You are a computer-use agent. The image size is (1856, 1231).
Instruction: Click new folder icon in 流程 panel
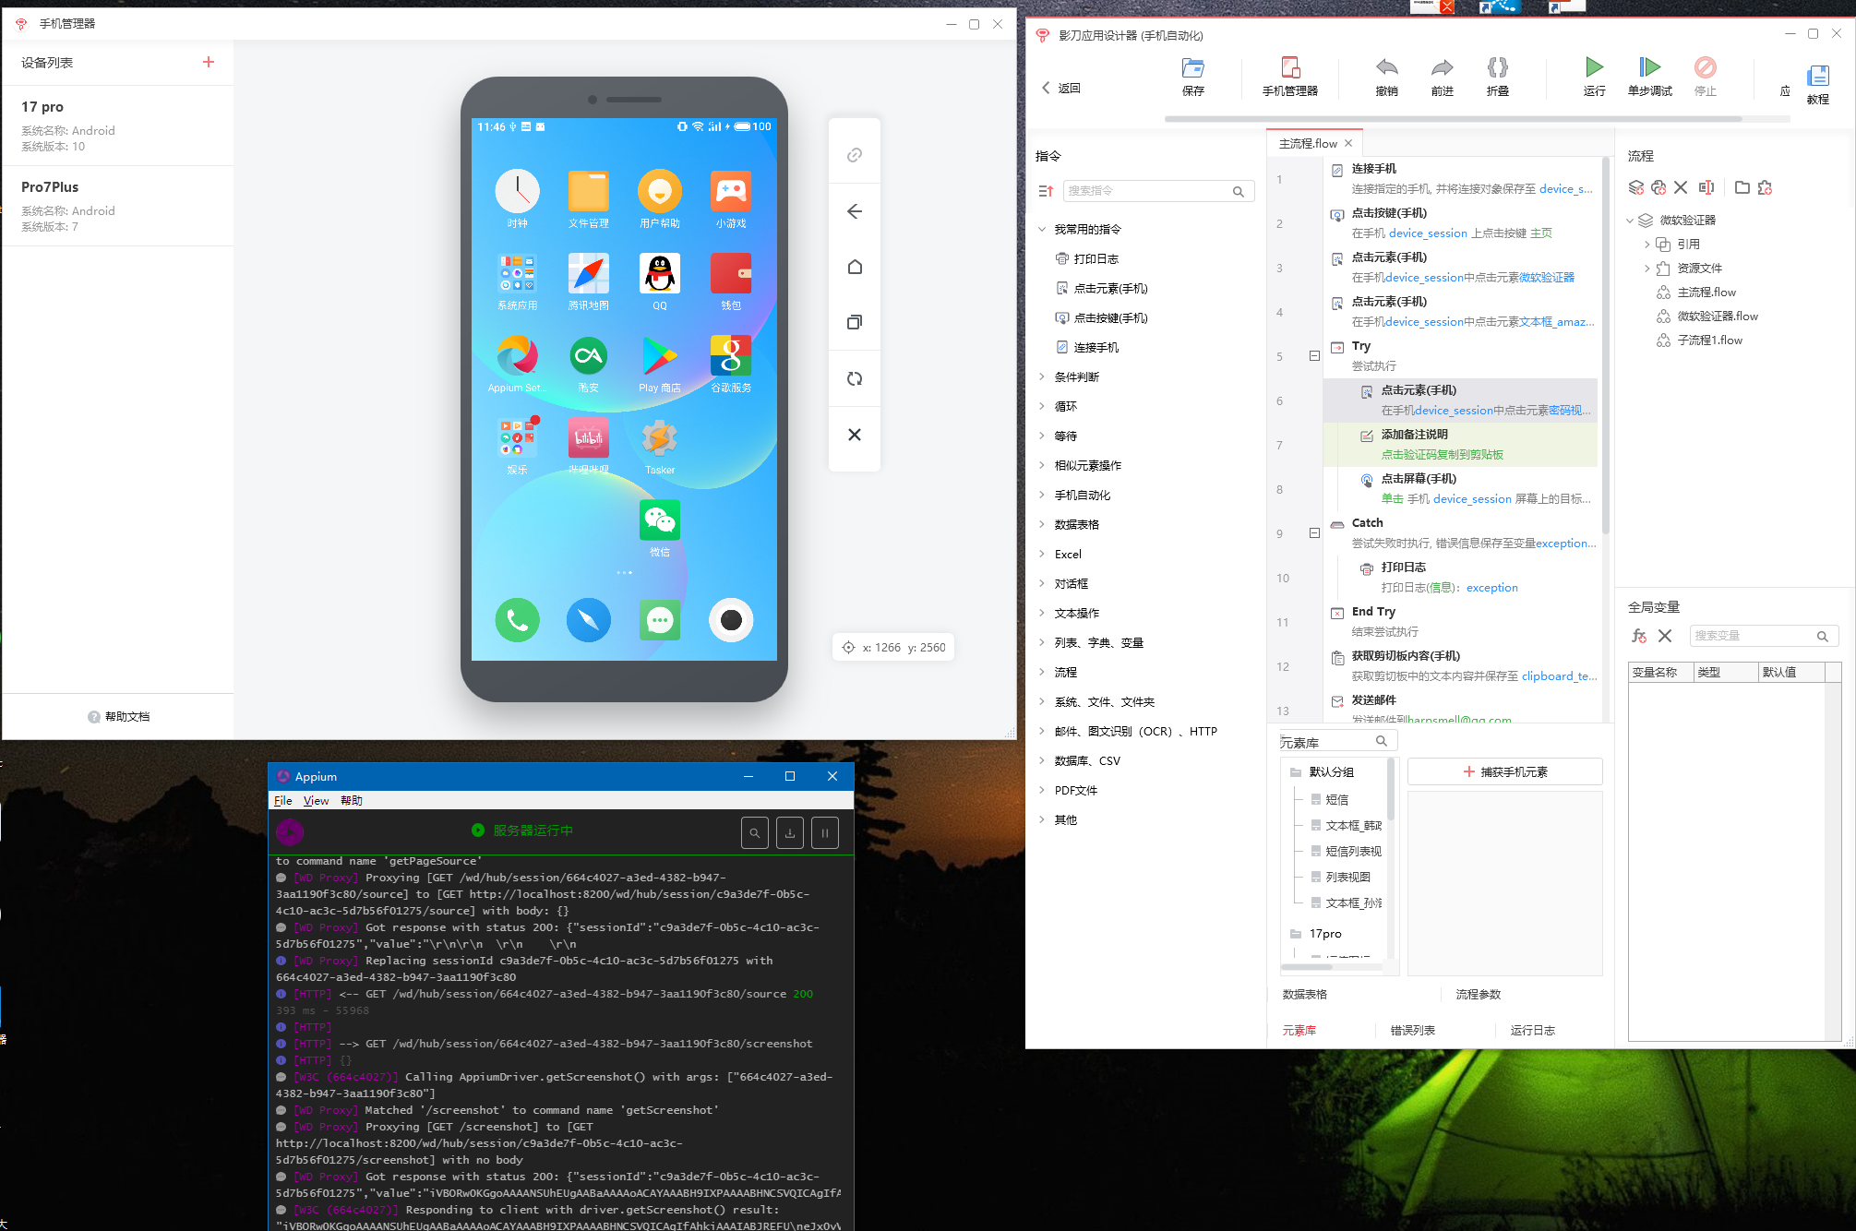coord(1742,187)
